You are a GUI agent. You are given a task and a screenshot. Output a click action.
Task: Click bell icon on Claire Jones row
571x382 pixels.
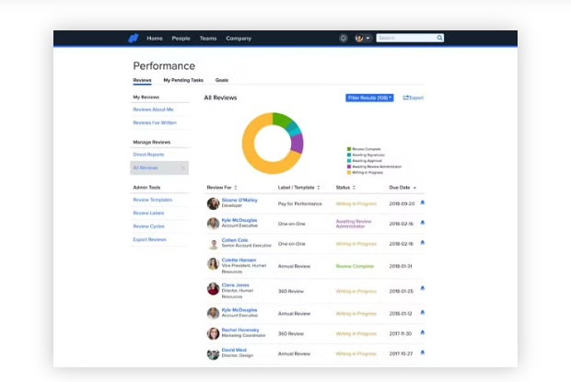click(422, 288)
